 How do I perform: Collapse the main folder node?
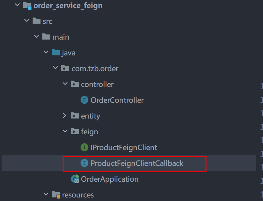click(36, 37)
